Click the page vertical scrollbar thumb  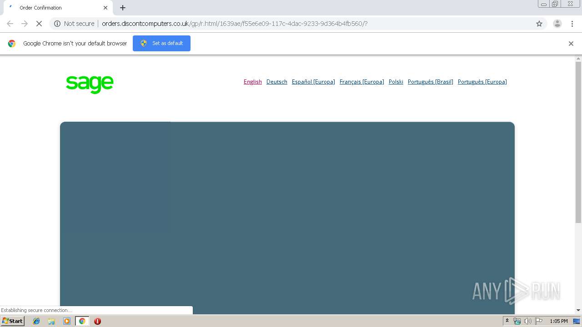click(578, 142)
